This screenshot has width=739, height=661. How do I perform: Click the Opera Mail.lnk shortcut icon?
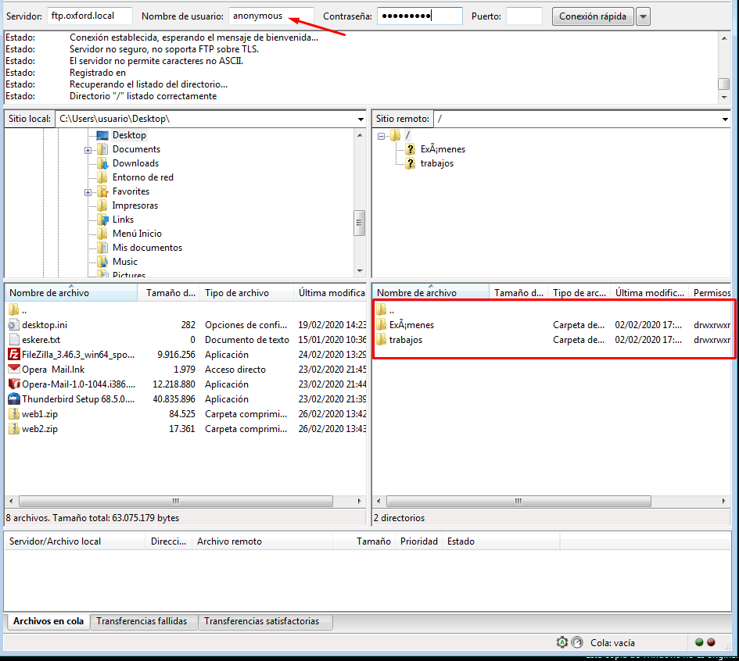click(13, 370)
